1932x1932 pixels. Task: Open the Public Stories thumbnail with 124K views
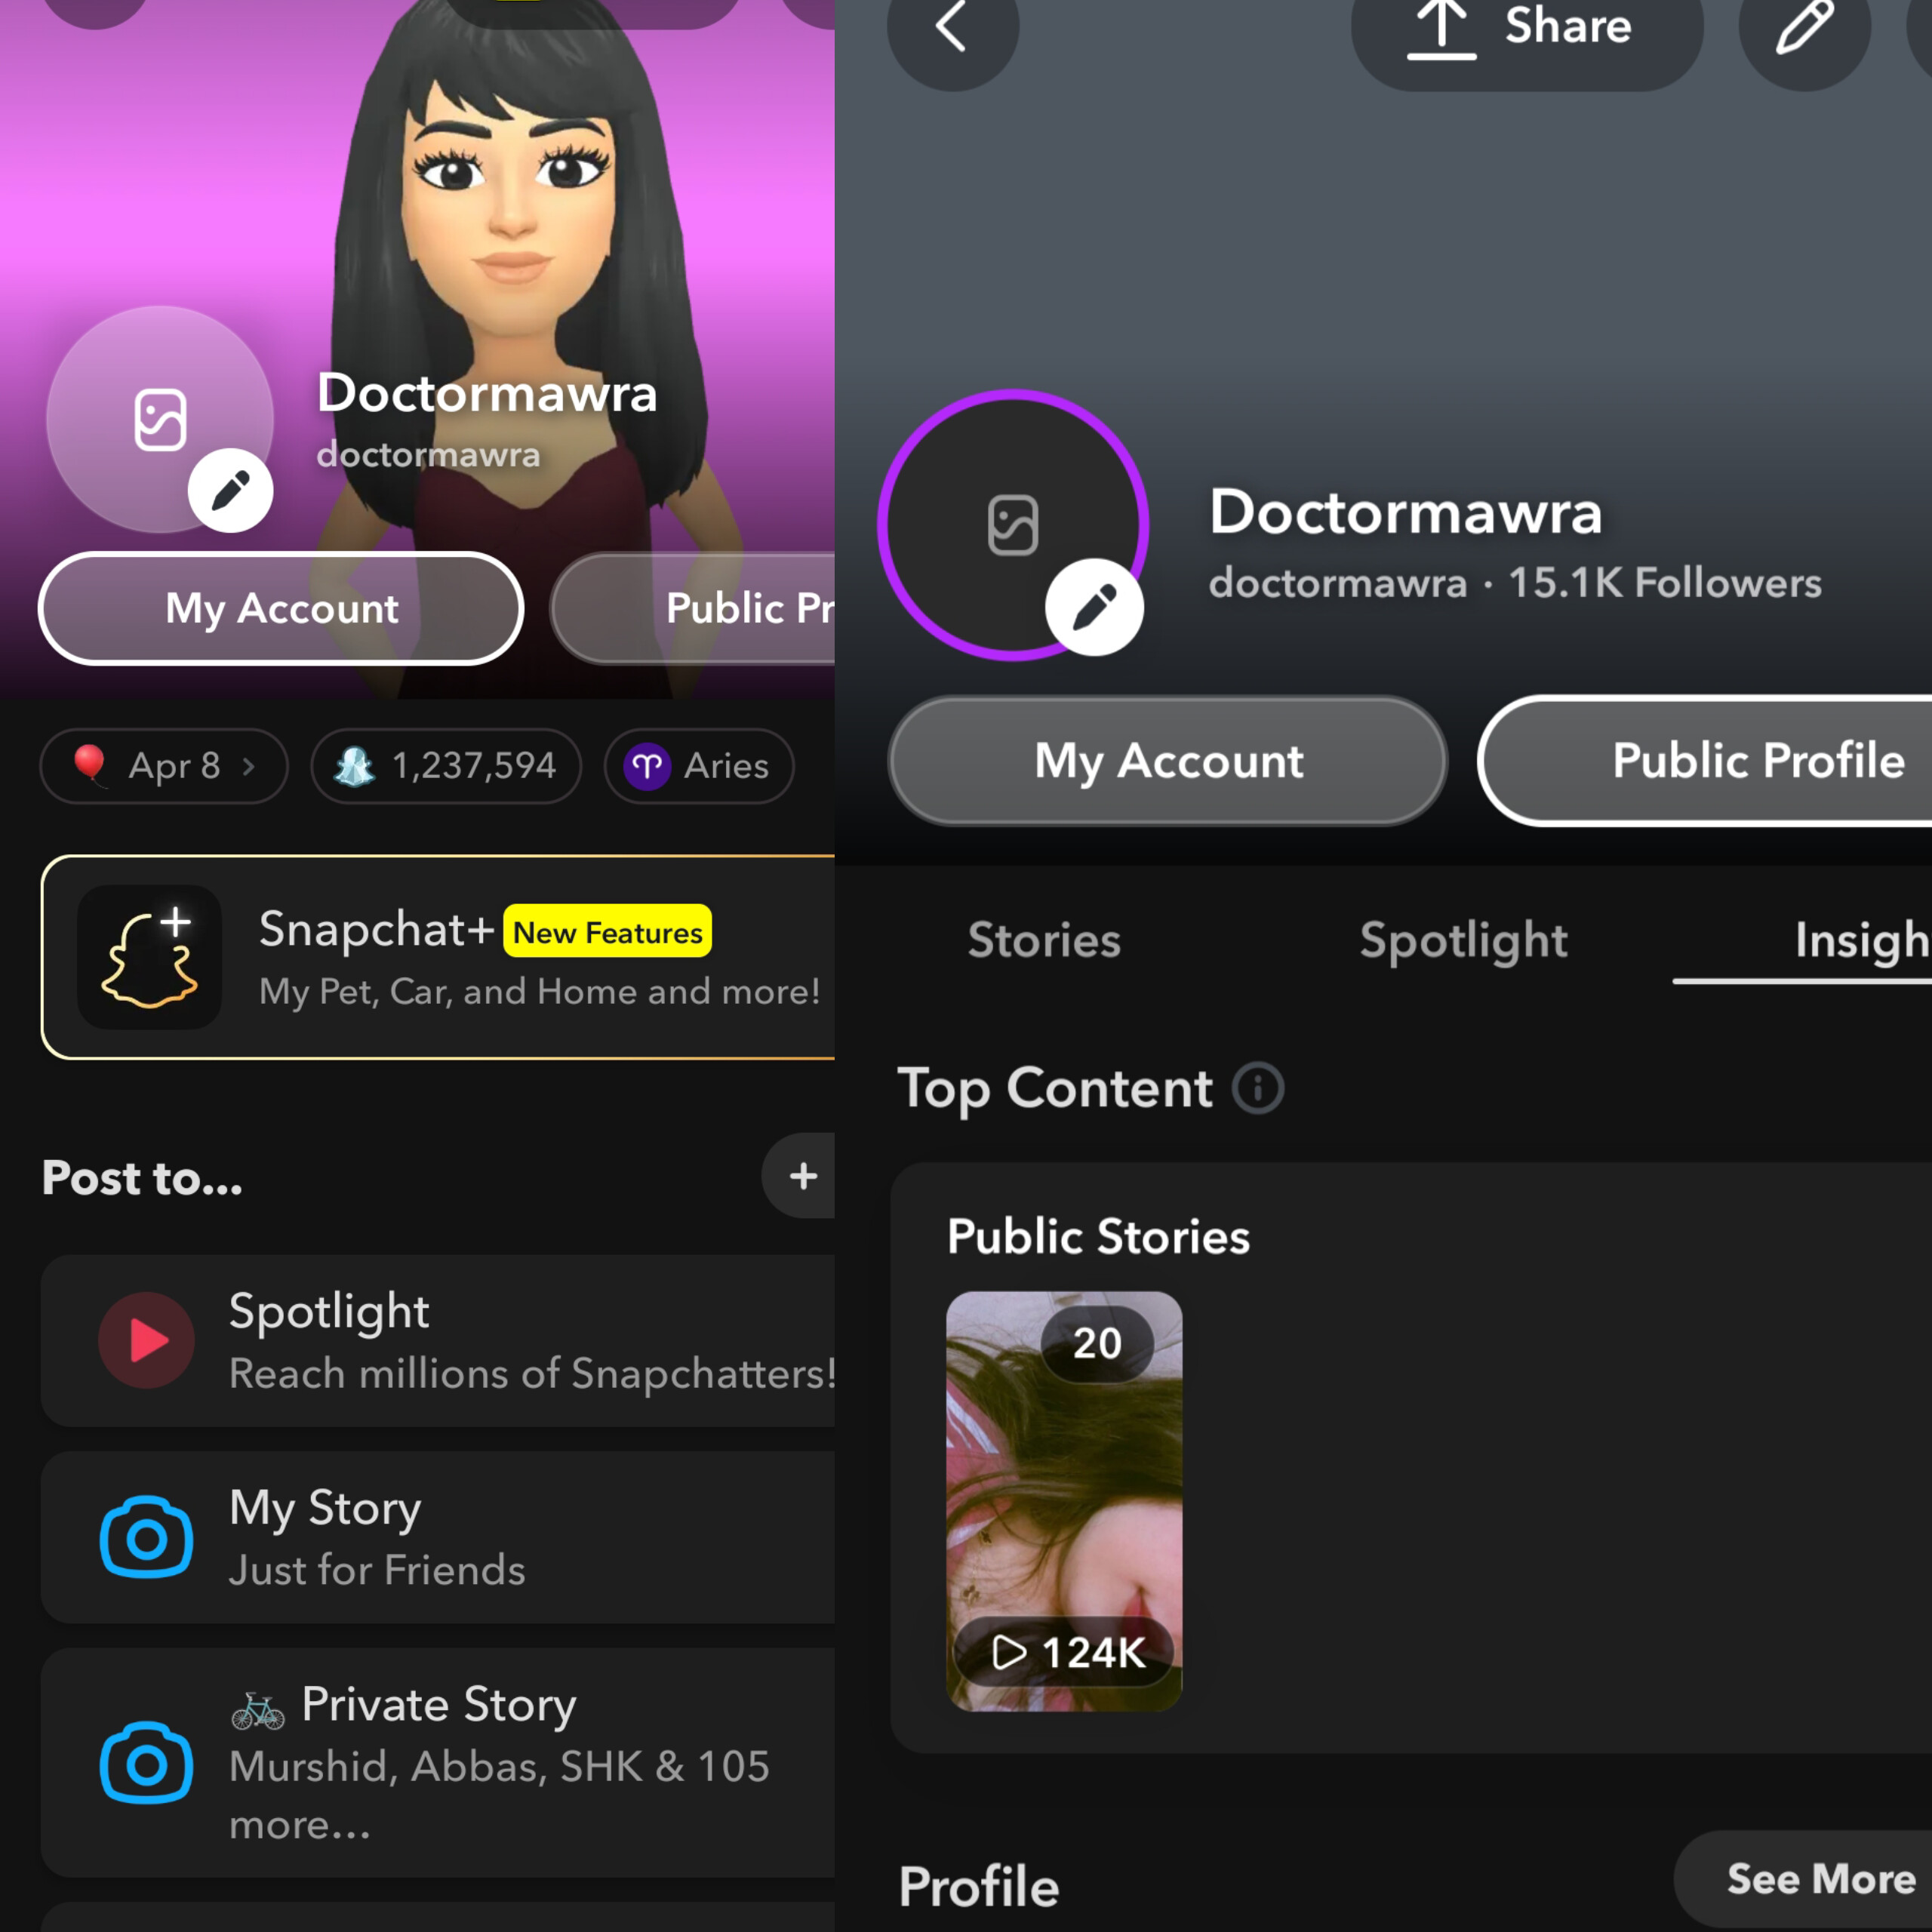pos(1064,1501)
